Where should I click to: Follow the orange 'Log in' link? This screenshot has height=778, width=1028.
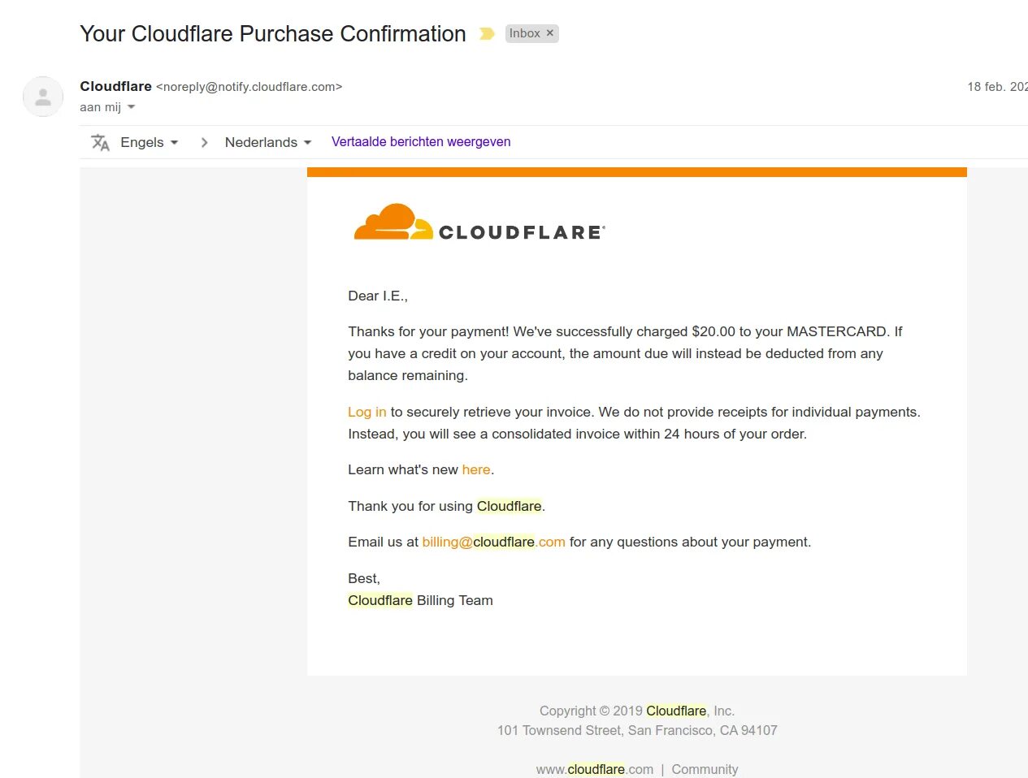pos(367,412)
